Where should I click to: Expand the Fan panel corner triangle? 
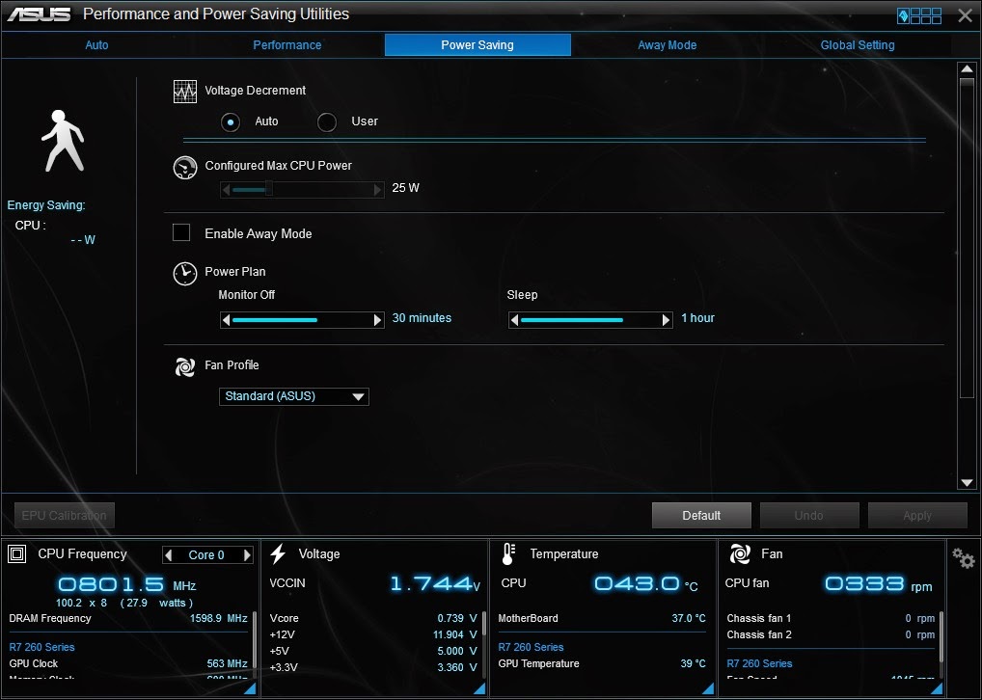tap(937, 688)
